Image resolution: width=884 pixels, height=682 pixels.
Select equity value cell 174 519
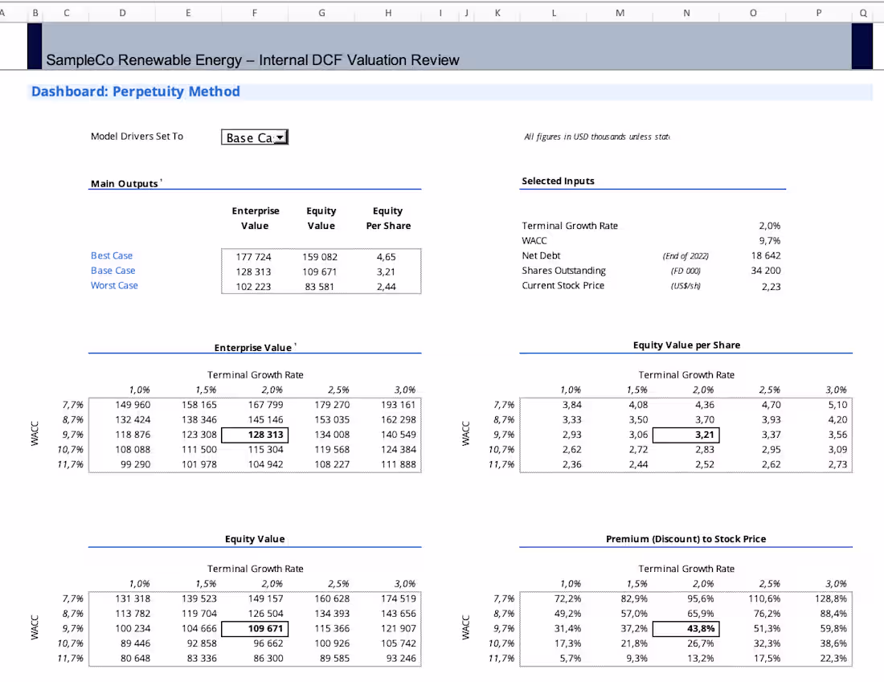pyautogui.click(x=398, y=598)
